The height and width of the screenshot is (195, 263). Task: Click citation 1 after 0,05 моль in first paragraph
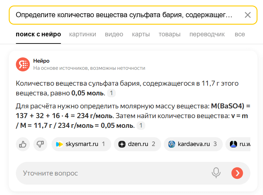pos(111,93)
